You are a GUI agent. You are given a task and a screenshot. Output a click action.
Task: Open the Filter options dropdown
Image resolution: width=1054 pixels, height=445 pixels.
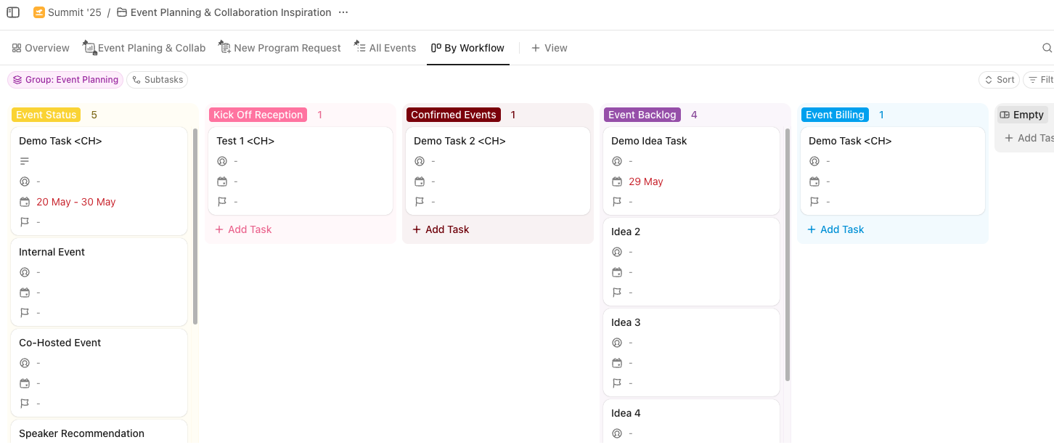pos(1039,80)
